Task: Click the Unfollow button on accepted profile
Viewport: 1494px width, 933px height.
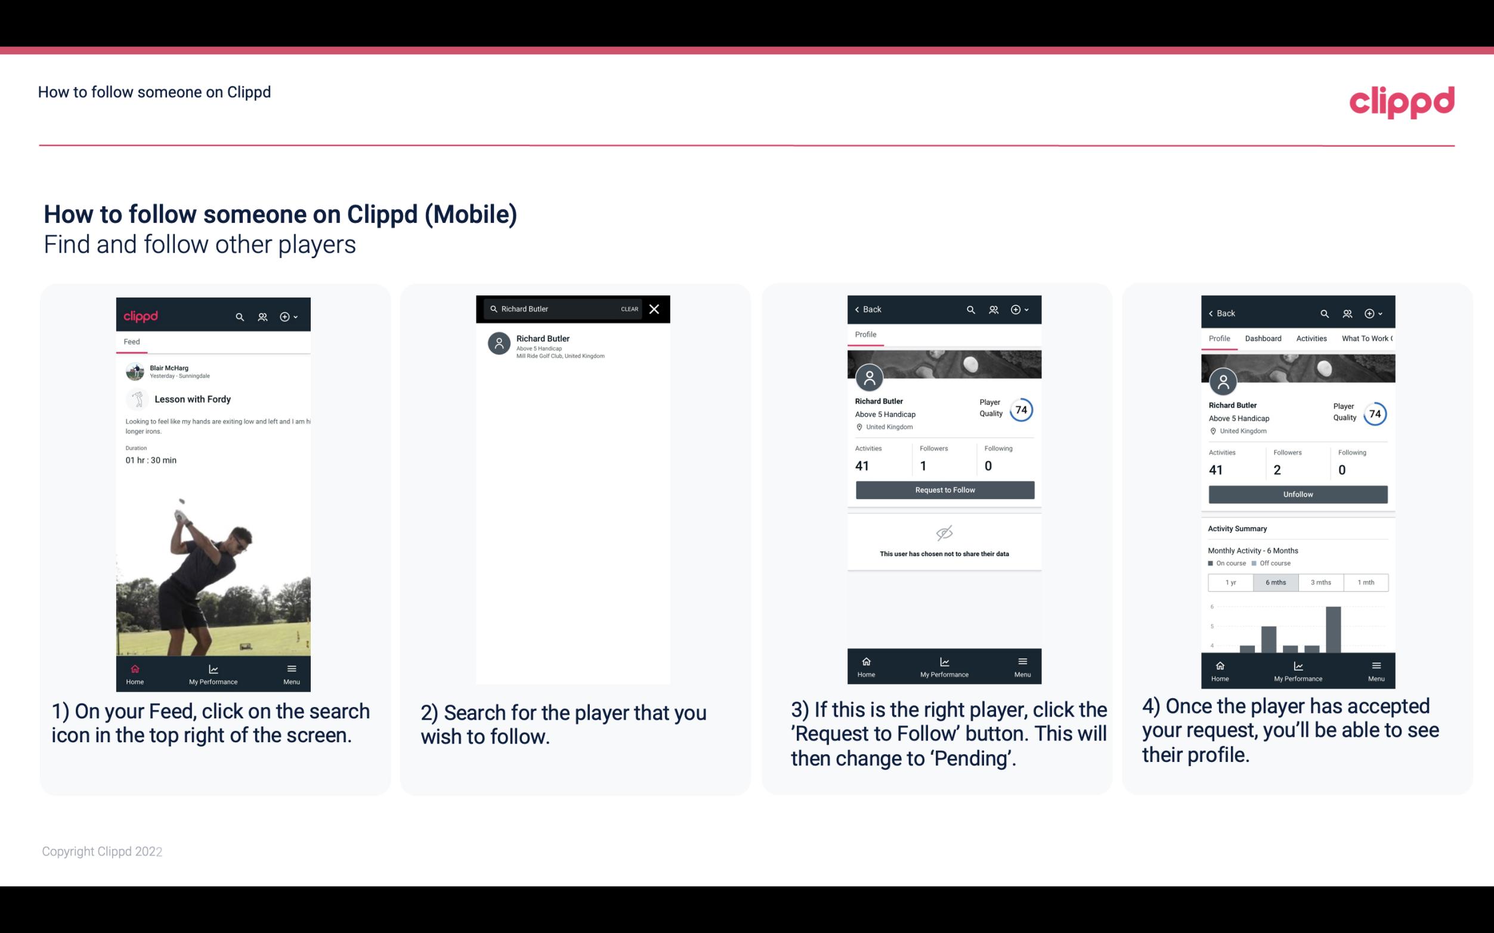Action: click(1297, 494)
